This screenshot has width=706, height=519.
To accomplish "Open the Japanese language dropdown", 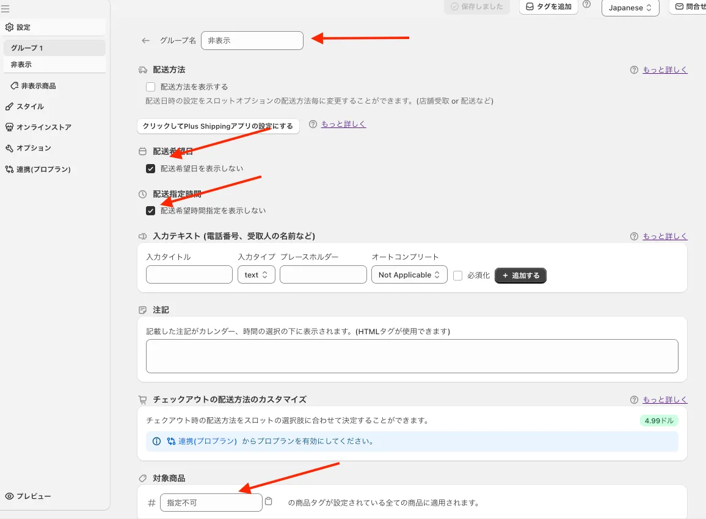I will click(x=630, y=8).
